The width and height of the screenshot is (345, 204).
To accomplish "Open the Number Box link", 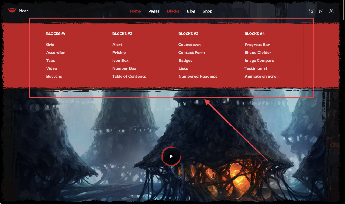I will [x=124, y=68].
